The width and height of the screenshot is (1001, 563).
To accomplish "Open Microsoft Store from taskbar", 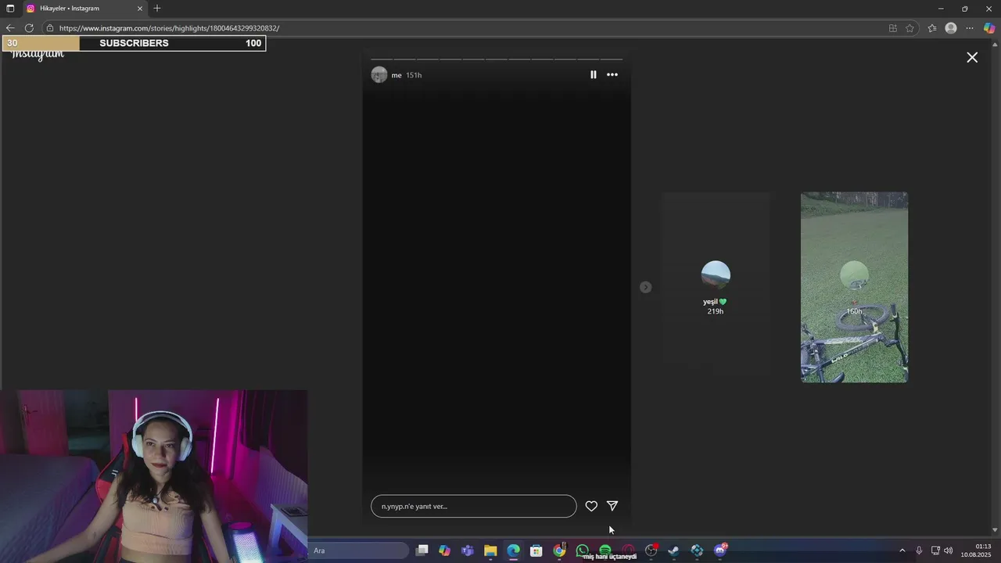I will pyautogui.click(x=536, y=550).
